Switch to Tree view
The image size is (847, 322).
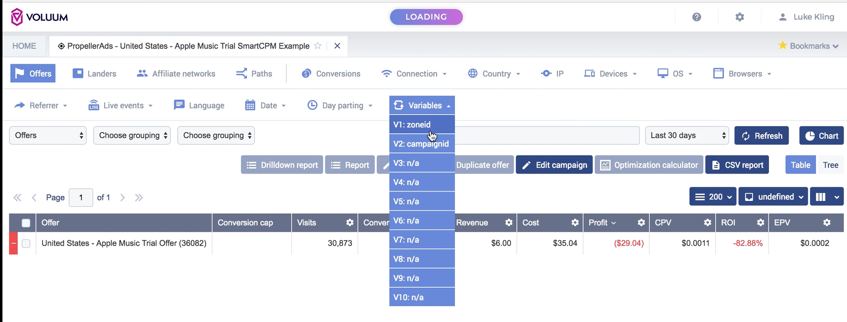[830, 165]
